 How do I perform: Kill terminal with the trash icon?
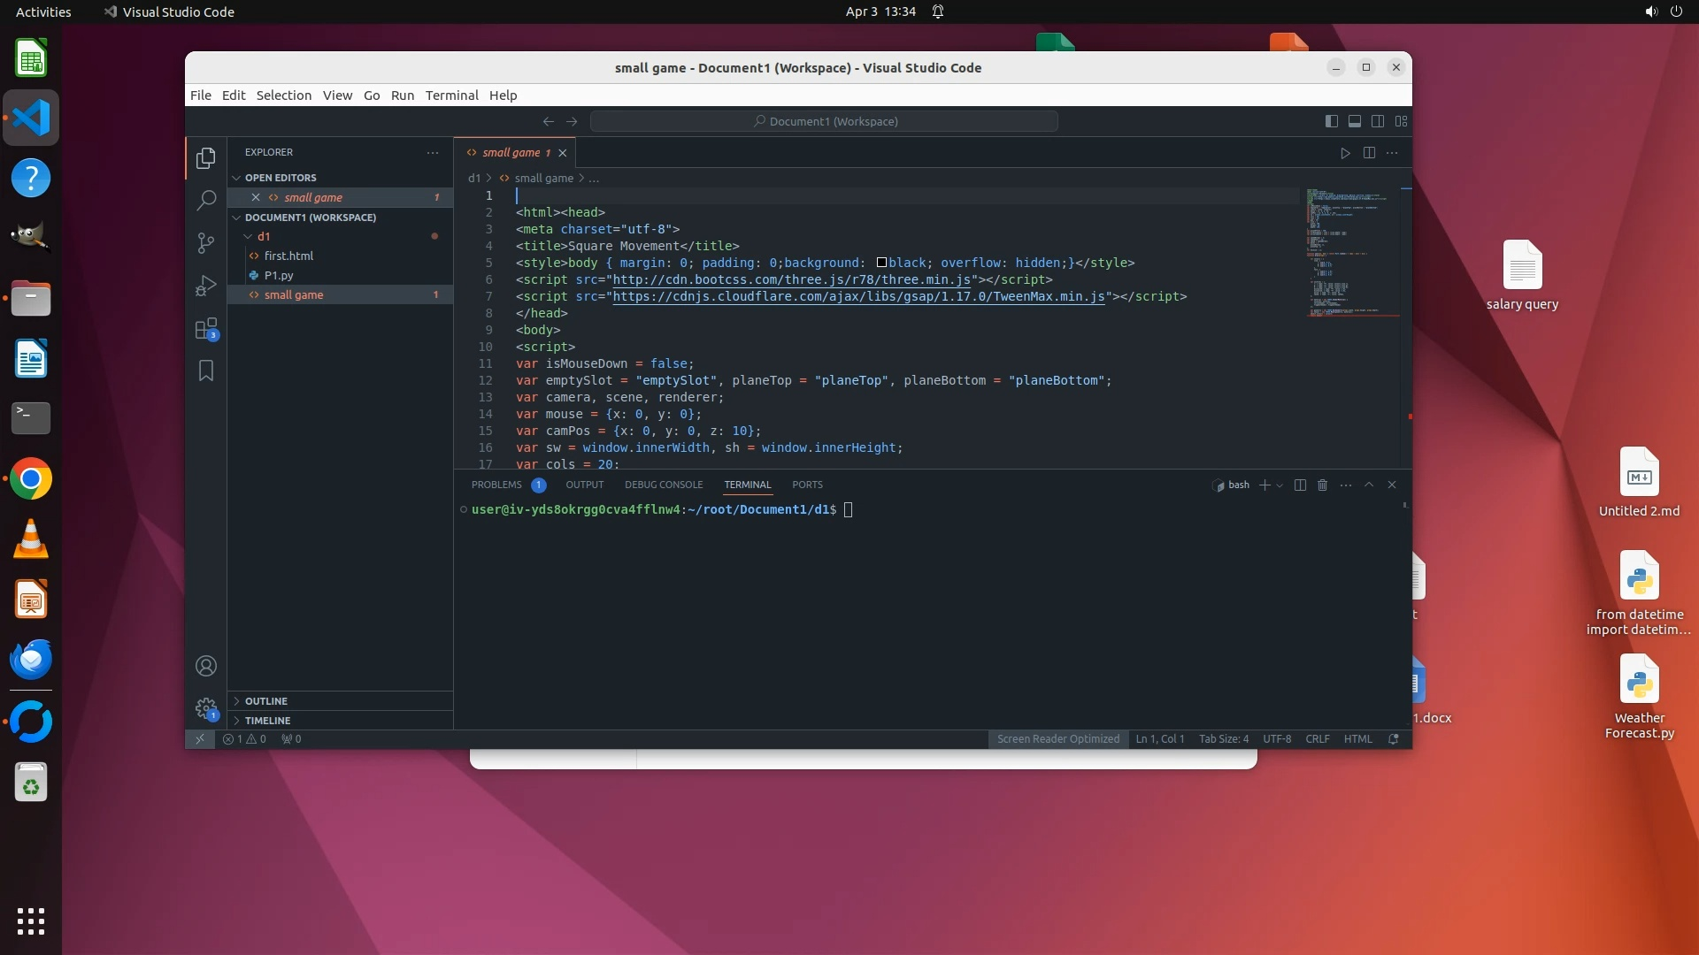pos(1322,485)
